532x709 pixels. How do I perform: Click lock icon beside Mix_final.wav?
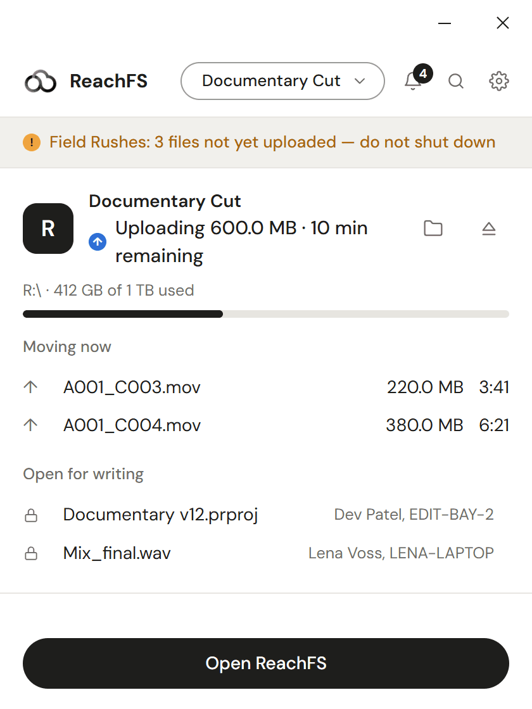[x=31, y=553]
